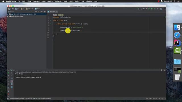
Task: Close the Run tab with red X
Action: tap(8, 94)
